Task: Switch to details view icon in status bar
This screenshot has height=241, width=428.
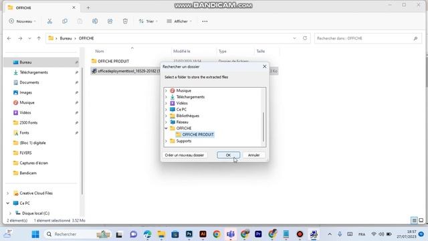Action: point(414,220)
